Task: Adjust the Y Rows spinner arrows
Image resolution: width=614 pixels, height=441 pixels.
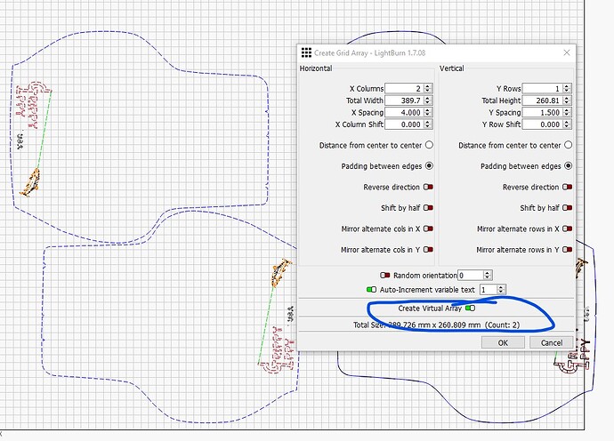Action: [x=567, y=88]
